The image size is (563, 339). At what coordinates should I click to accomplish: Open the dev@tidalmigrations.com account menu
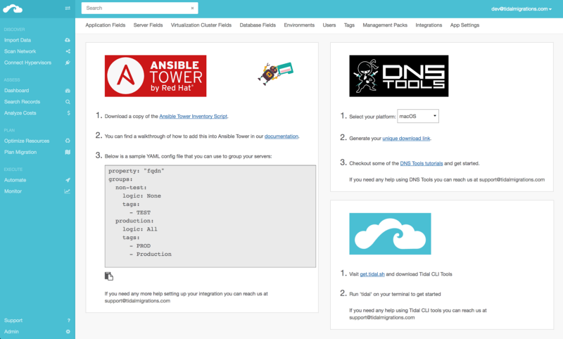(521, 9)
